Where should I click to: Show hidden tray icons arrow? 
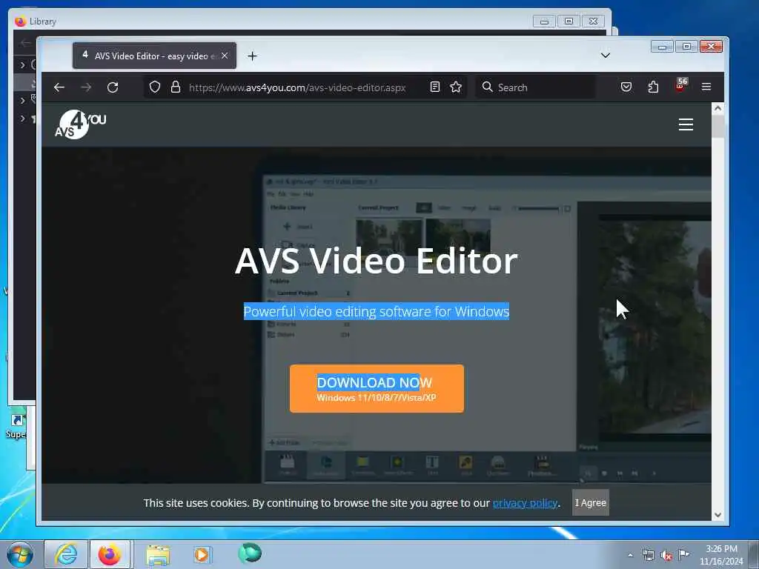click(x=630, y=555)
